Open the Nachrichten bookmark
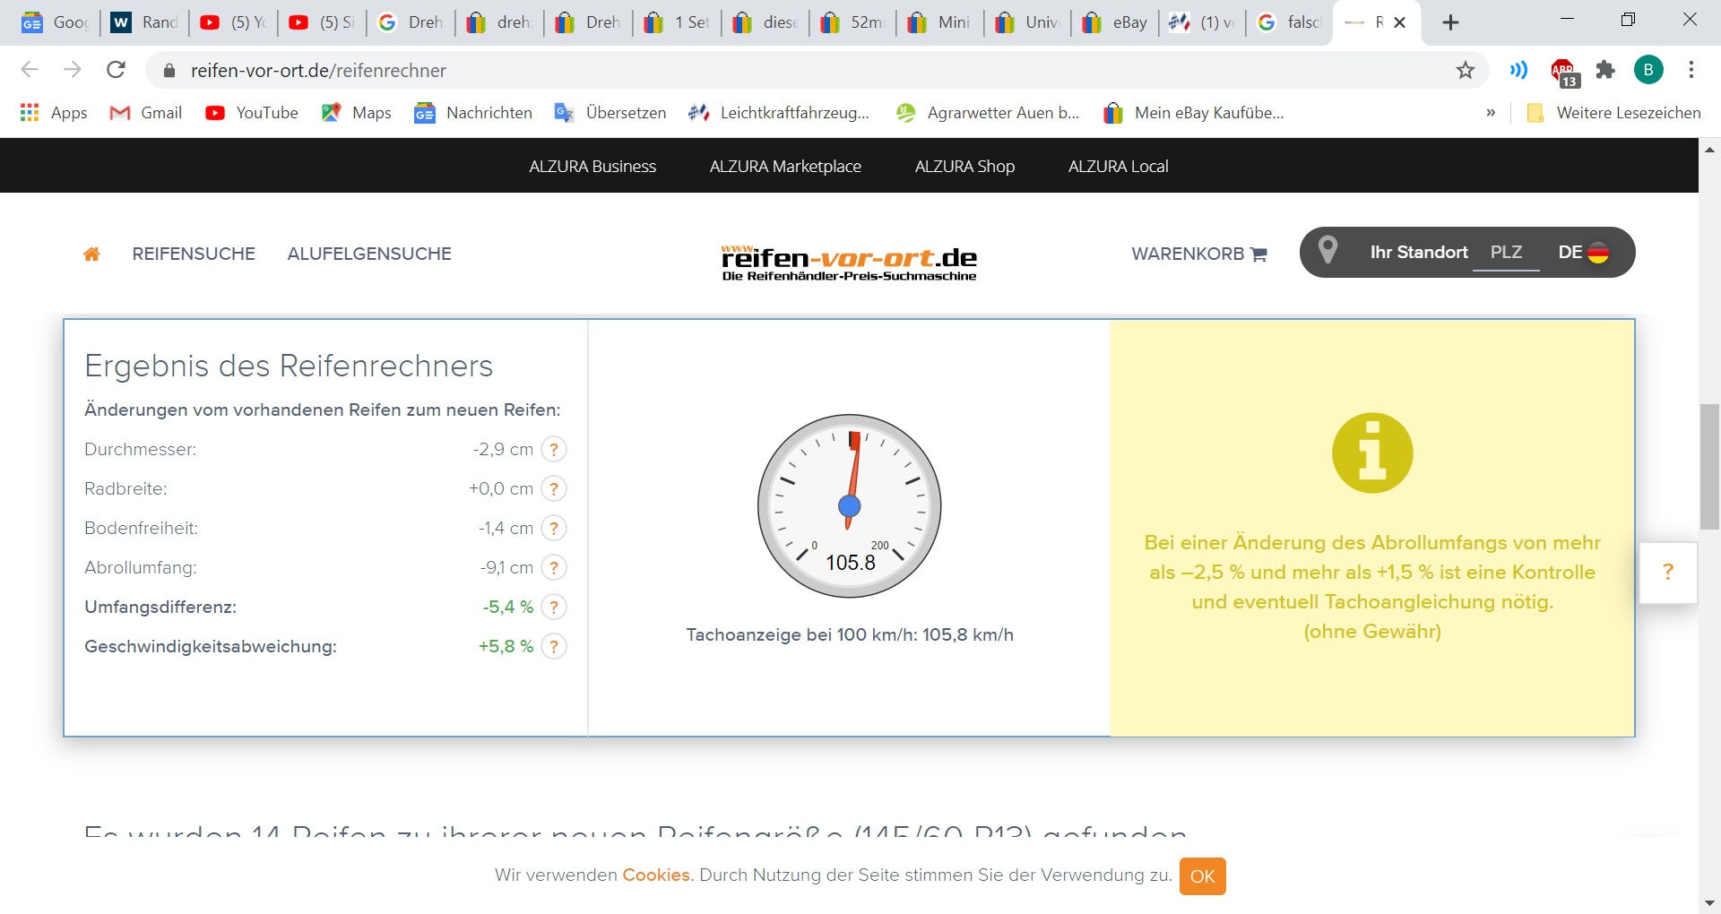 (473, 113)
